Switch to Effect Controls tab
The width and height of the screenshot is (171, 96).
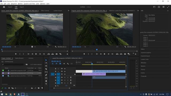pyautogui.click(x=45, y=11)
